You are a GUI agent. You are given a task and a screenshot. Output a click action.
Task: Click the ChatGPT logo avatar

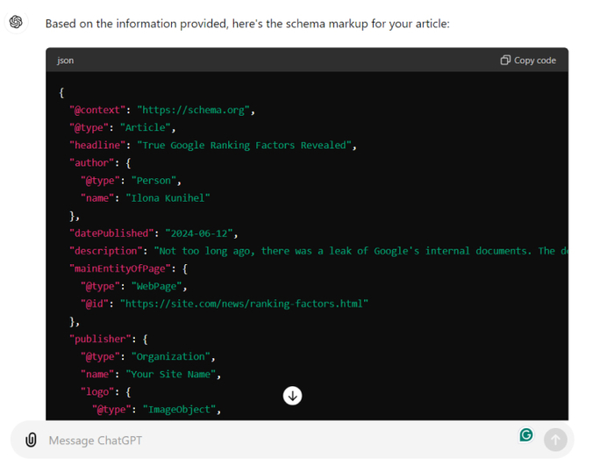(x=16, y=22)
